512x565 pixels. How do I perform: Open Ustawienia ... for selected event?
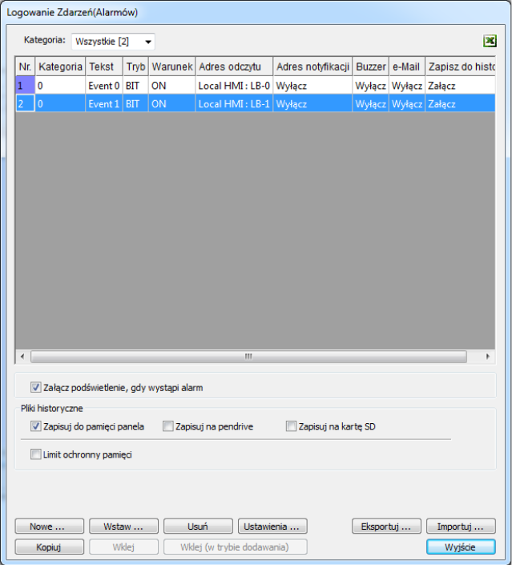click(272, 526)
